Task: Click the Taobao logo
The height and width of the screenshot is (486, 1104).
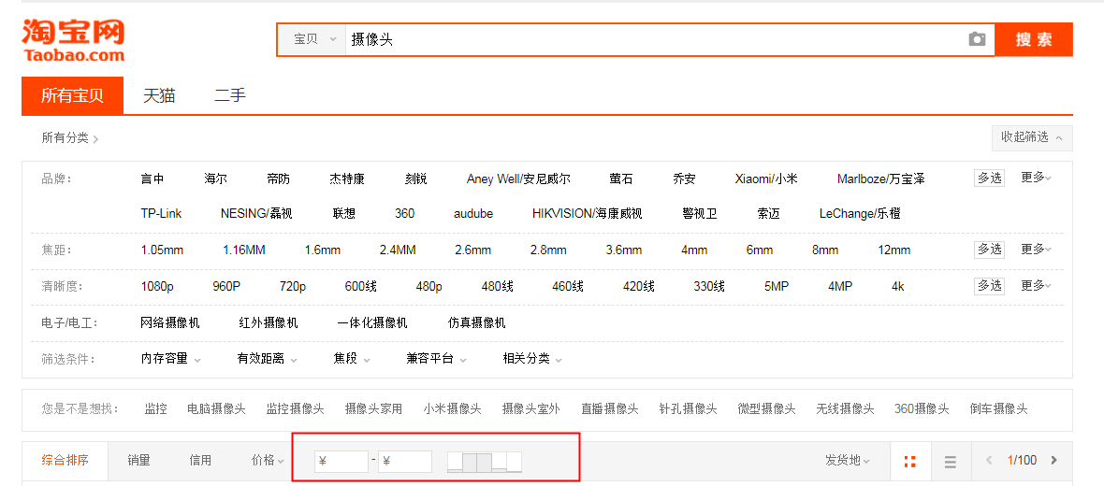Action: [73, 40]
